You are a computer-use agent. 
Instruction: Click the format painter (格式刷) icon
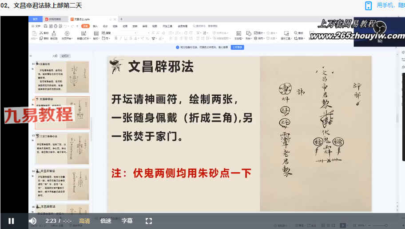tap(54, 34)
